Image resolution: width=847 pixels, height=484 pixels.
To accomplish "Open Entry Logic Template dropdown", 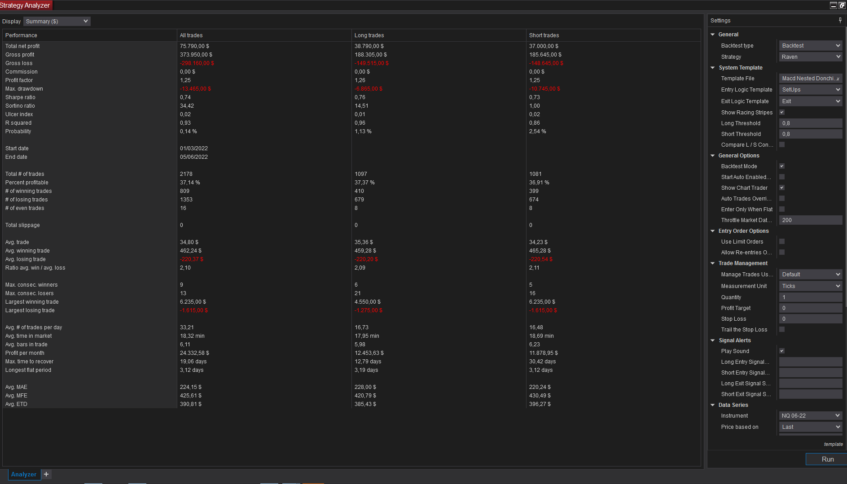I will (x=811, y=90).
